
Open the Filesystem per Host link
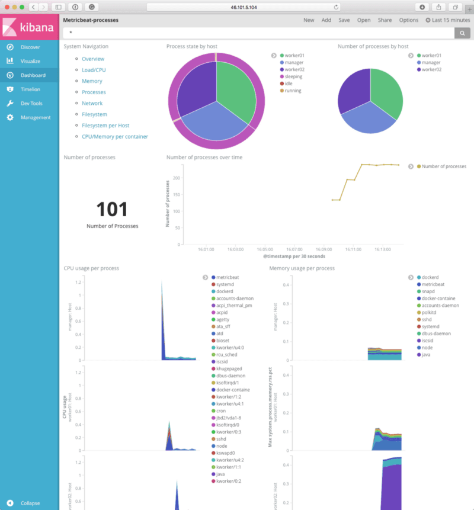(x=105, y=126)
